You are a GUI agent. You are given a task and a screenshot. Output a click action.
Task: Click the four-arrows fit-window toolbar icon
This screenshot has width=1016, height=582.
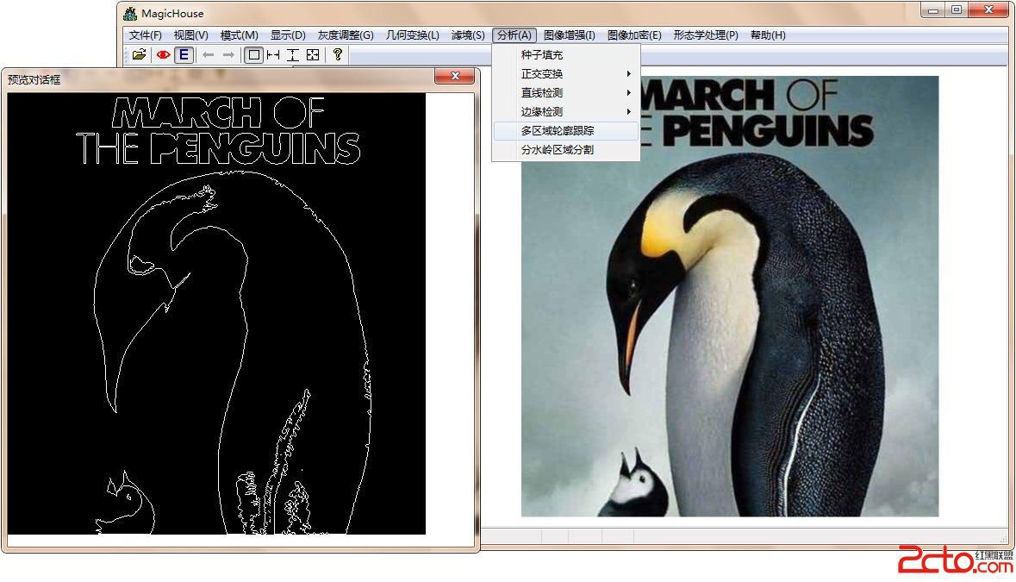click(313, 55)
